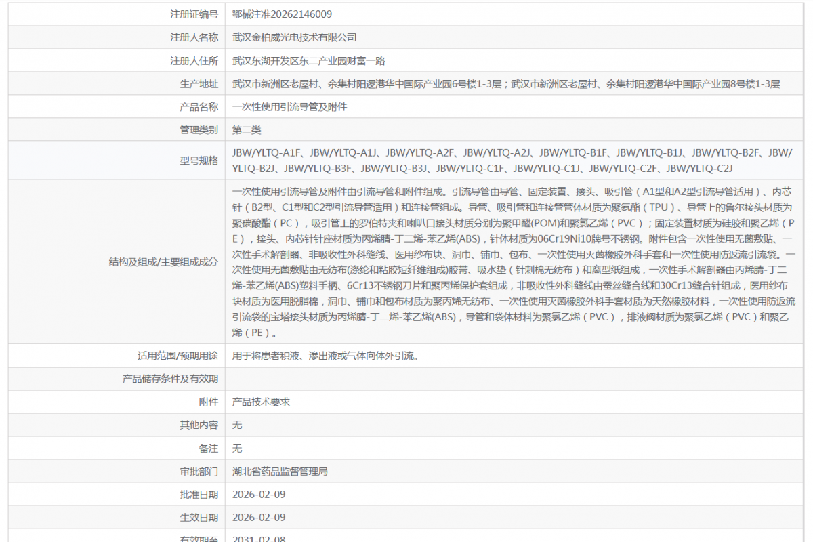This screenshot has width=813, height=542.
Task: Click the date 2026-02-09 in the 生效日期 row
Action: [x=259, y=518]
